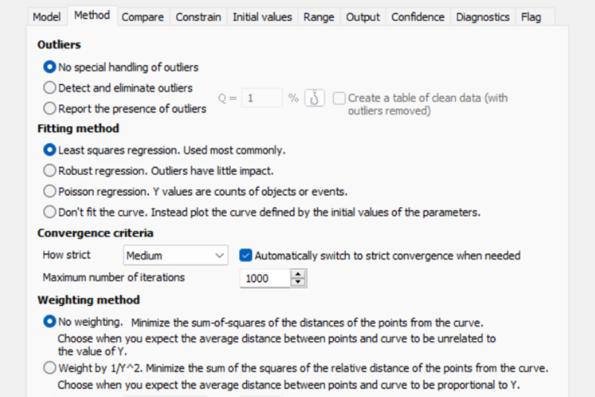Increase maximum number of iterations

pos(299,274)
